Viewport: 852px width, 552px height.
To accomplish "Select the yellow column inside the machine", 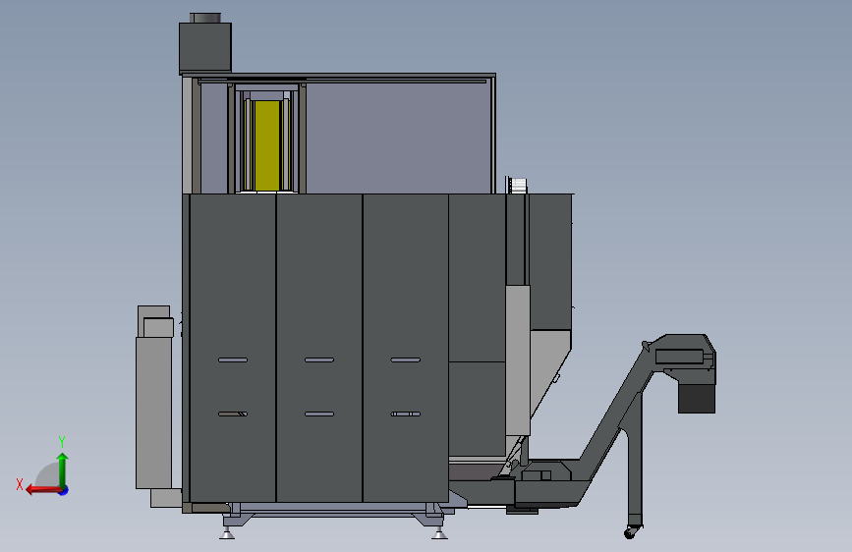I will click(x=266, y=145).
